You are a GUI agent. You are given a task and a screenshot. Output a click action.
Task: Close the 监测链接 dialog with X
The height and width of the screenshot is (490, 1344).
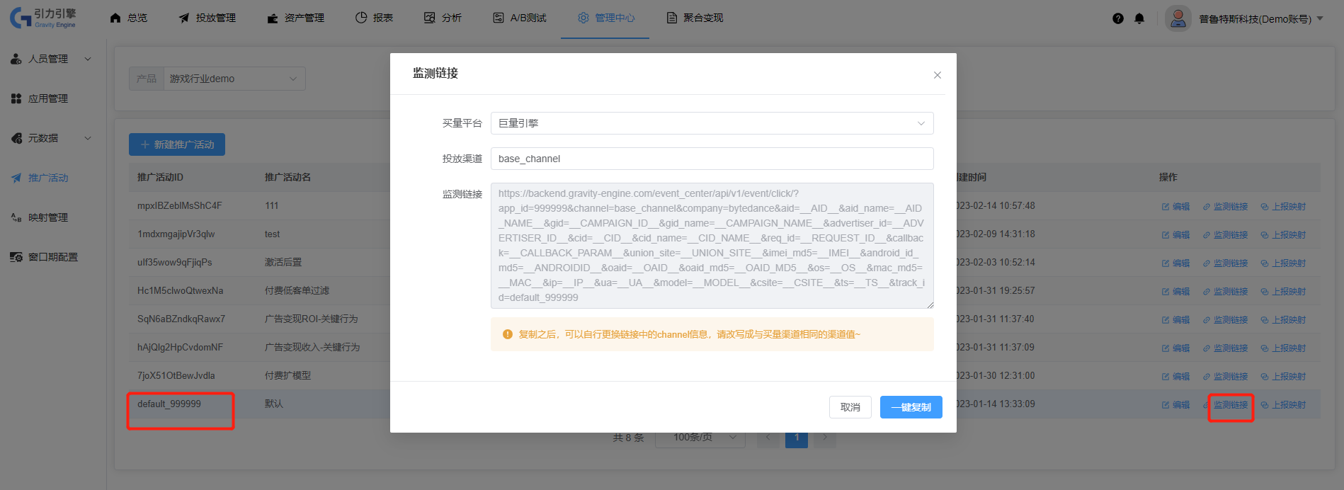(x=937, y=75)
